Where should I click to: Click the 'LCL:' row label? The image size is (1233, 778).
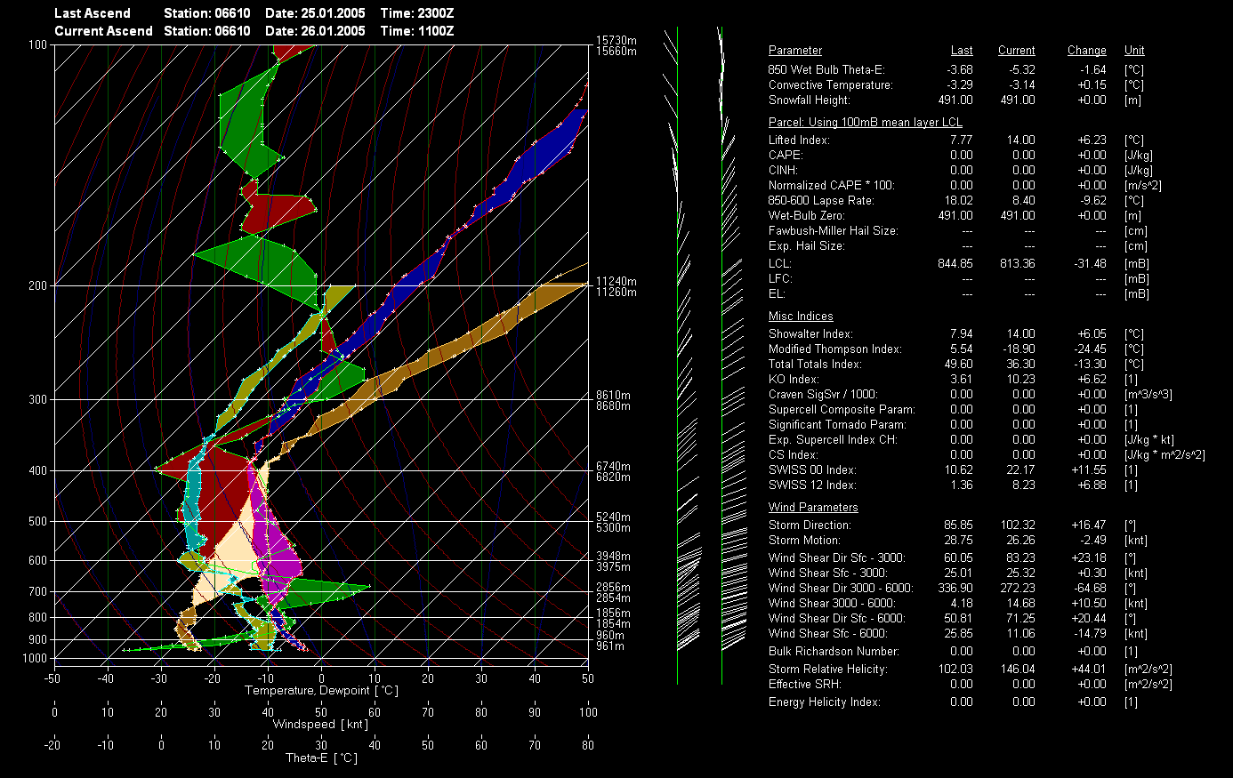(780, 263)
